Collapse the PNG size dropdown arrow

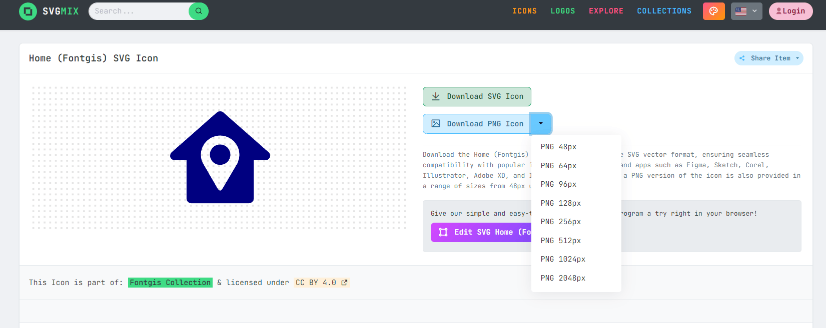pyautogui.click(x=541, y=124)
